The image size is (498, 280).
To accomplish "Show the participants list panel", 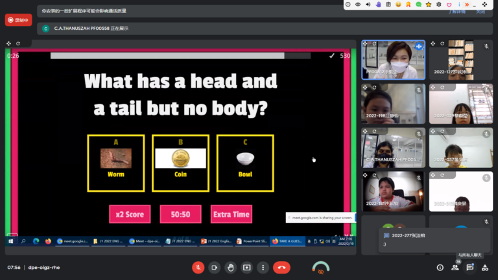I will pos(455,267).
